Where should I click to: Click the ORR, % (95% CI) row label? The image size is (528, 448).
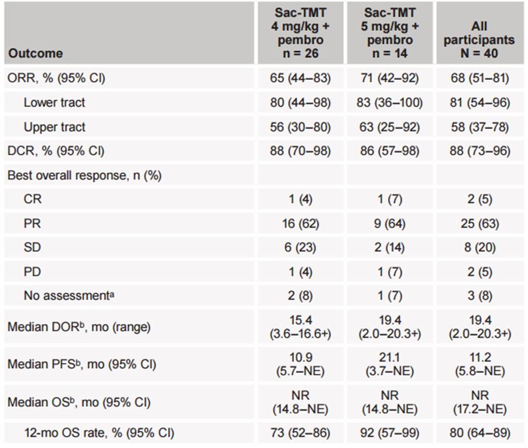tap(56, 78)
